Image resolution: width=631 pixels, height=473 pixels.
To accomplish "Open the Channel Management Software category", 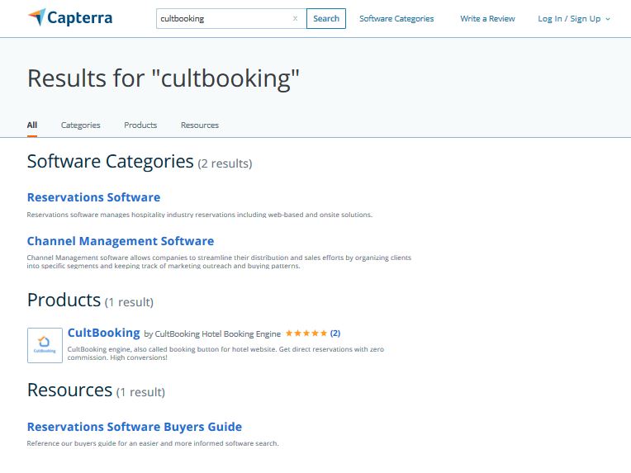I will point(121,241).
